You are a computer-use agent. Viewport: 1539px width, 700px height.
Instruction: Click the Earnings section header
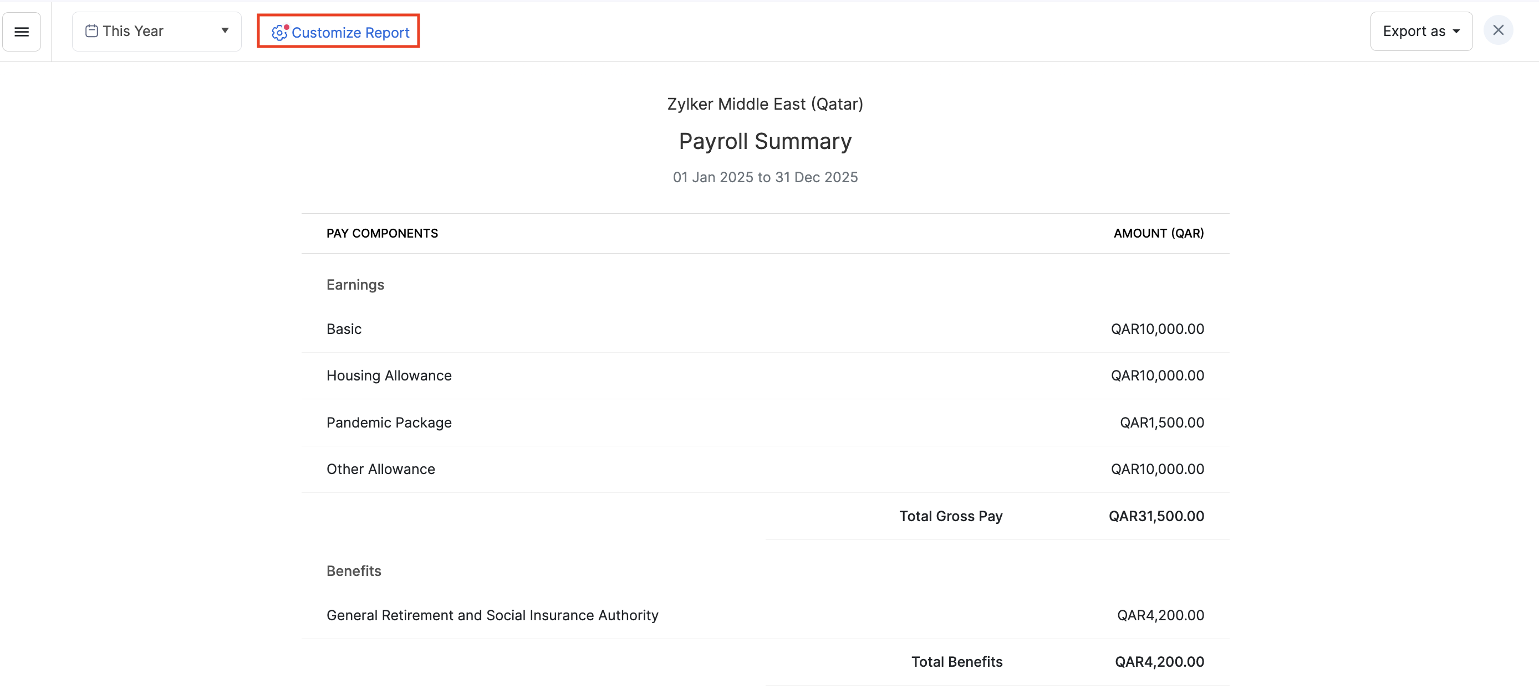tap(355, 285)
